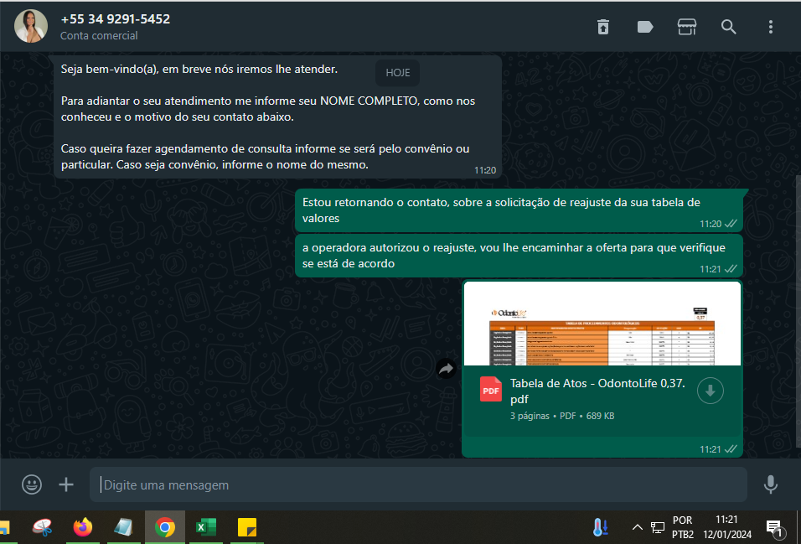Click the red PDF file icon
The image size is (801, 544).
[x=491, y=390]
